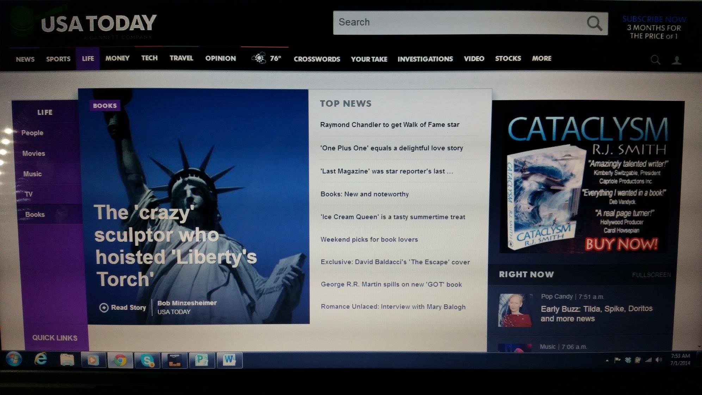Click the BOOKS tag on the feature image
This screenshot has width=702, height=395.
[105, 105]
